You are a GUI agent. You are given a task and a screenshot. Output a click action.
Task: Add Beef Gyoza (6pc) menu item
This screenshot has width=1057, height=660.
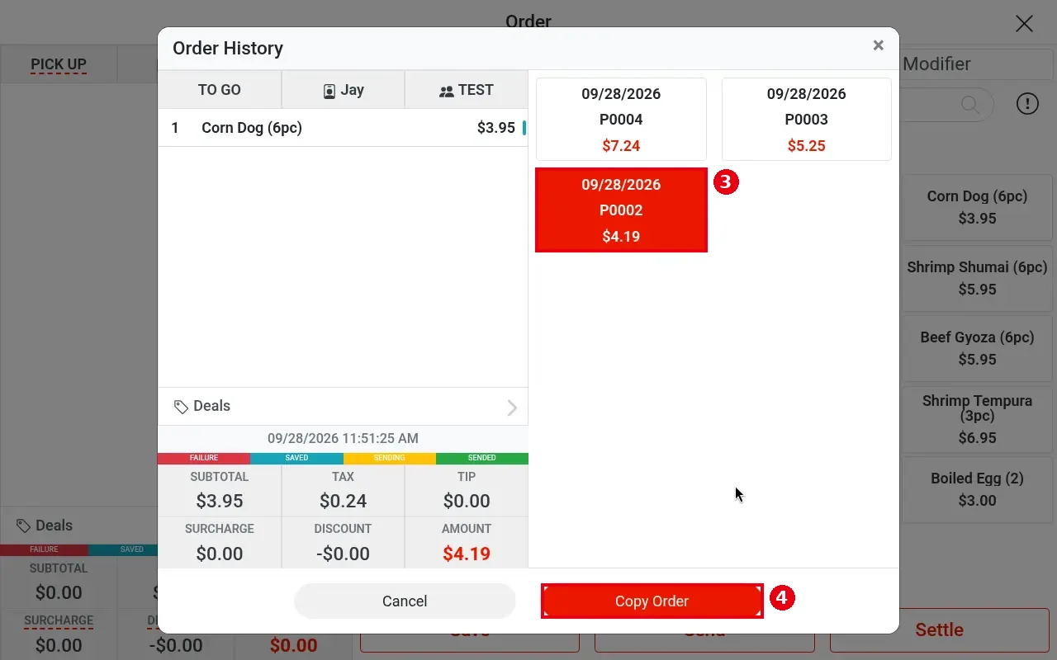(x=978, y=348)
